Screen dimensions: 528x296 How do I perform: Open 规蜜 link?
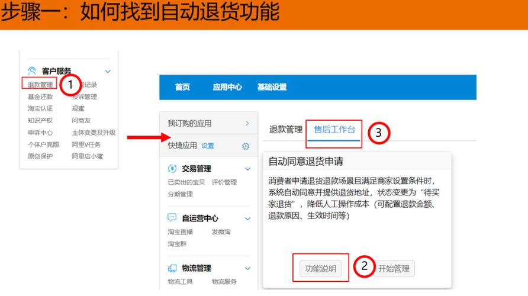(78, 108)
